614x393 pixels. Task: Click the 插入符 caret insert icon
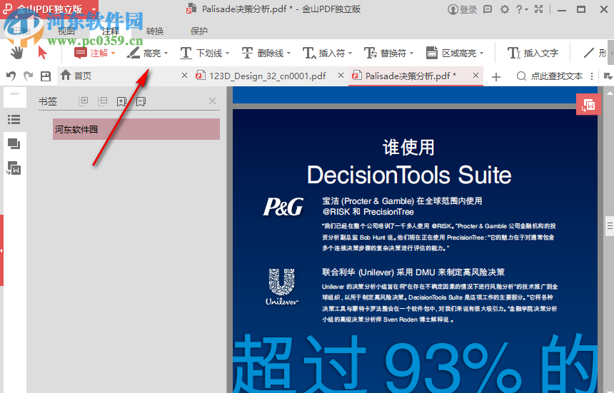click(309, 53)
